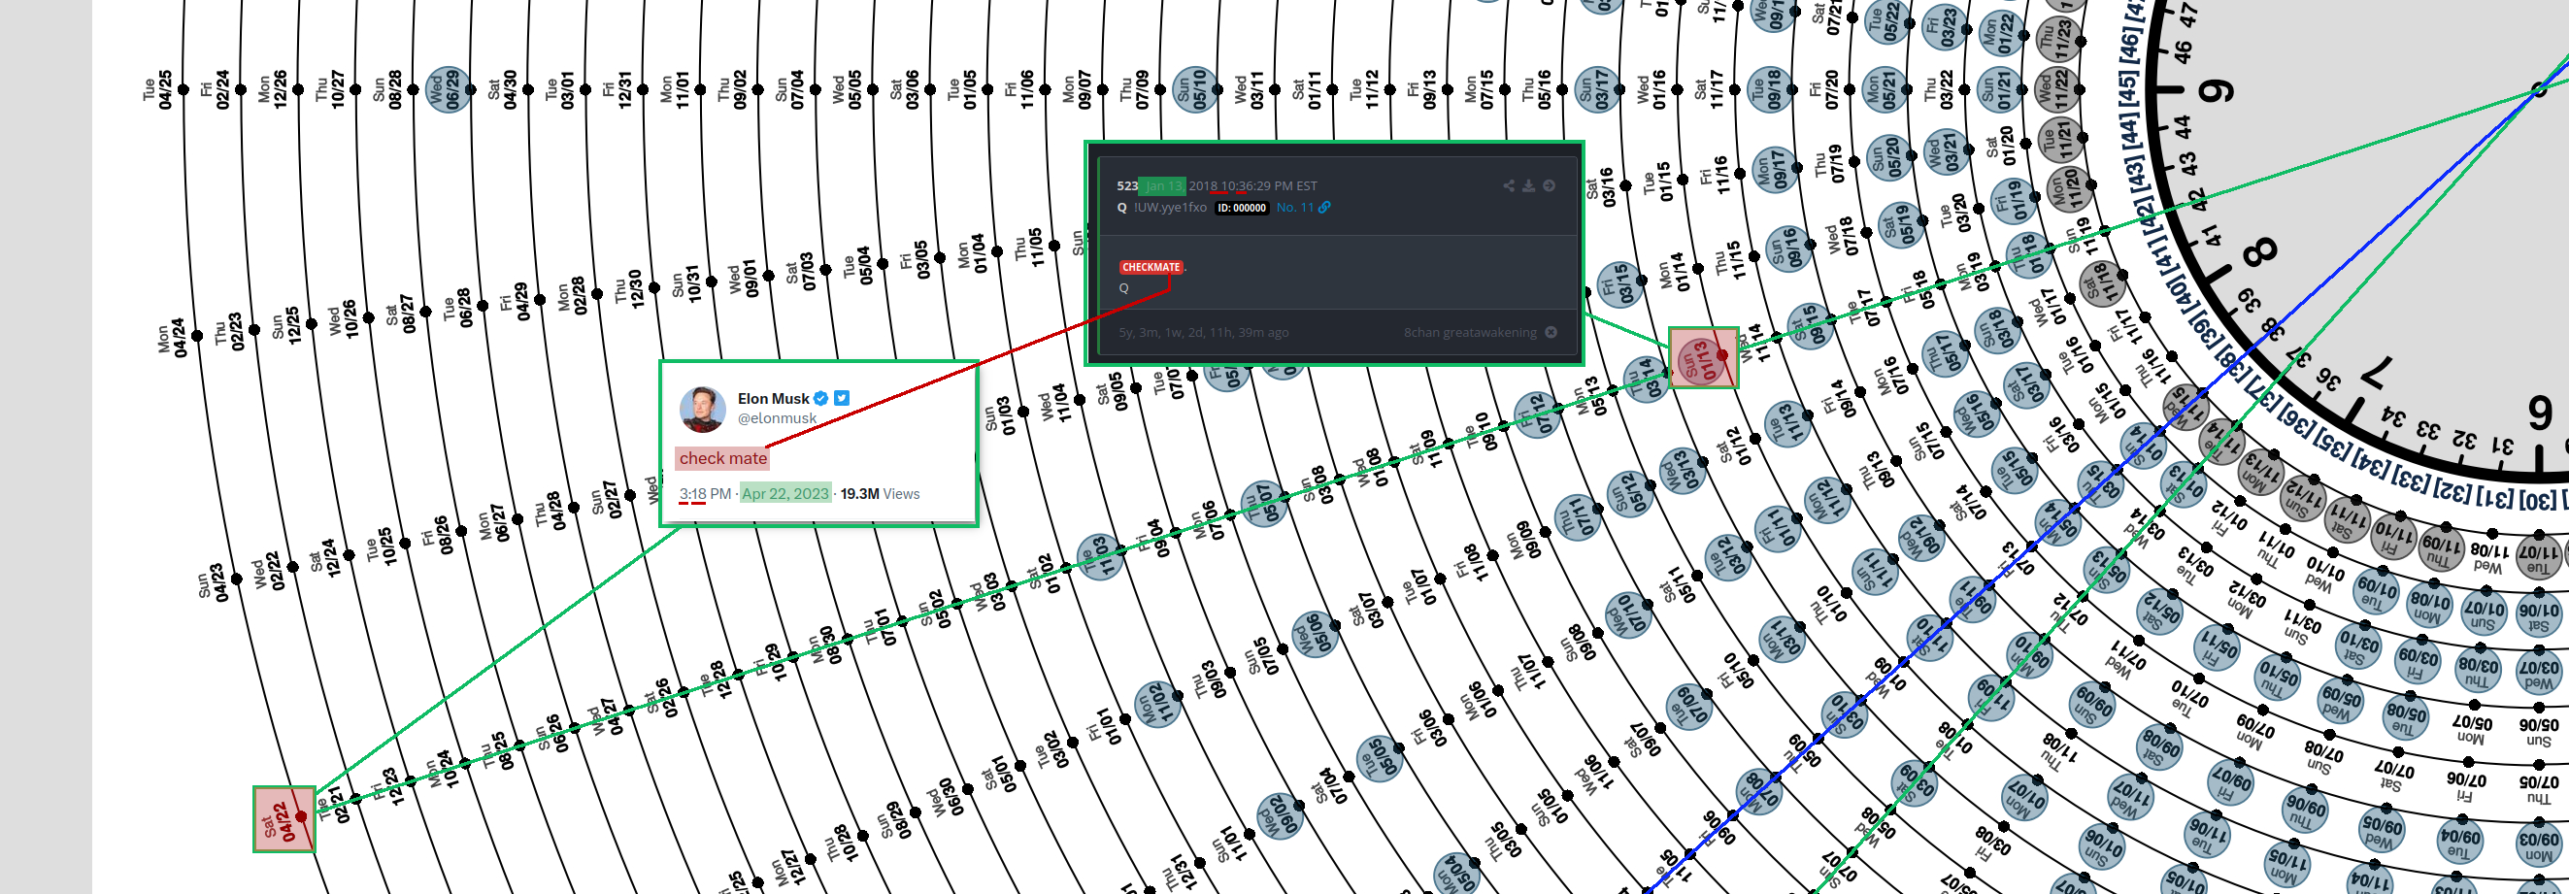Click the 5y, 3m, 1w, 2d ago timestamp
This screenshot has width=2569, height=894.
1203,332
